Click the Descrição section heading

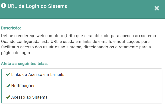pyautogui.click(x=11, y=28)
